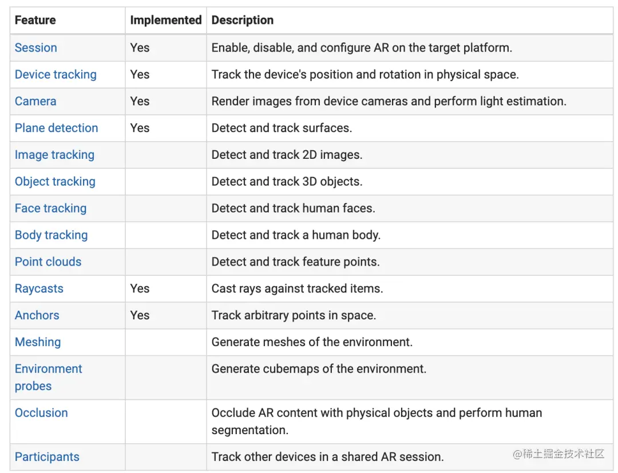Image resolution: width=618 pixels, height=473 pixels.
Task: Click the Feature column header
Action: tap(35, 21)
